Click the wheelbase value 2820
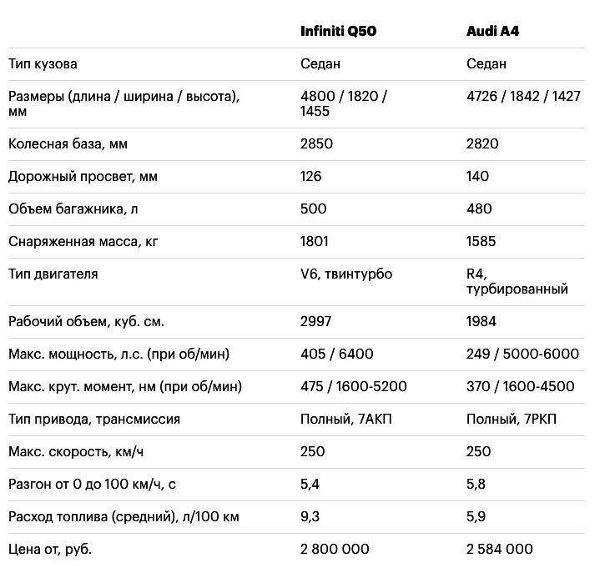600x573 pixels. [x=482, y=144]
